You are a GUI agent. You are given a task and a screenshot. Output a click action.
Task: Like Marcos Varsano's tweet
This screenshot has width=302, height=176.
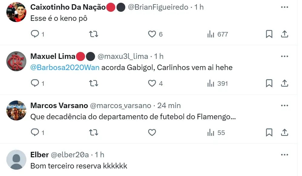[152, 133]
